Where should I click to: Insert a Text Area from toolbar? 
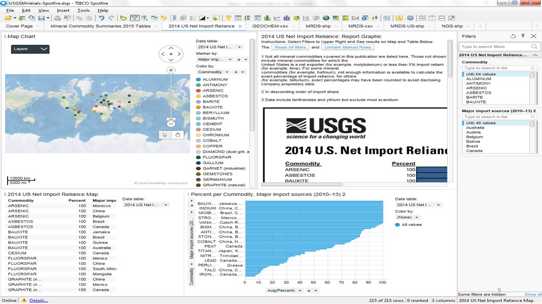coord(387,18)
